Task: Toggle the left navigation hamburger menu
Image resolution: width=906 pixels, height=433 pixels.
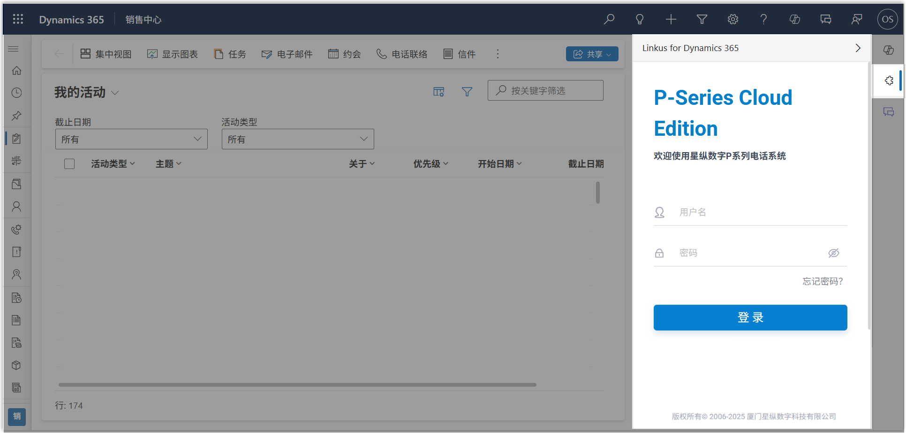Action: tap(14, 49)
